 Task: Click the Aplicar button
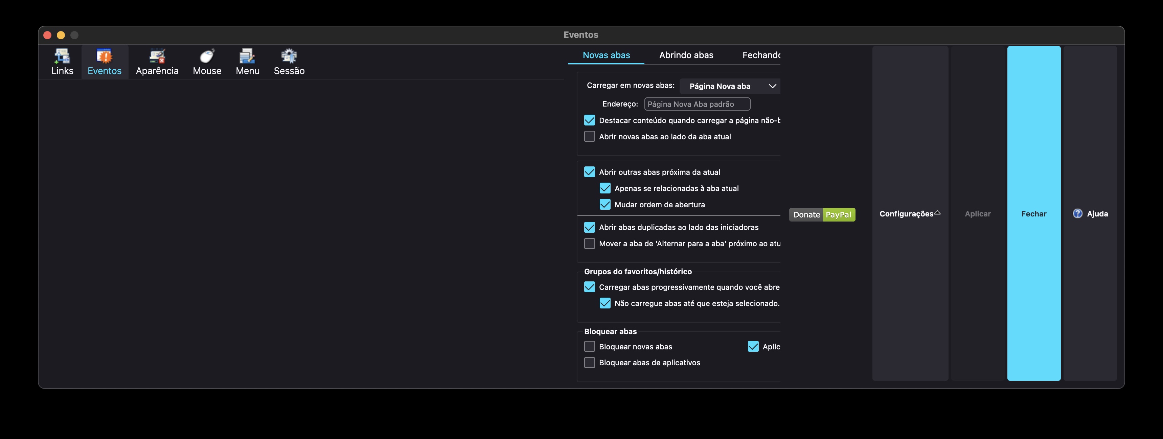click(977, 213)
